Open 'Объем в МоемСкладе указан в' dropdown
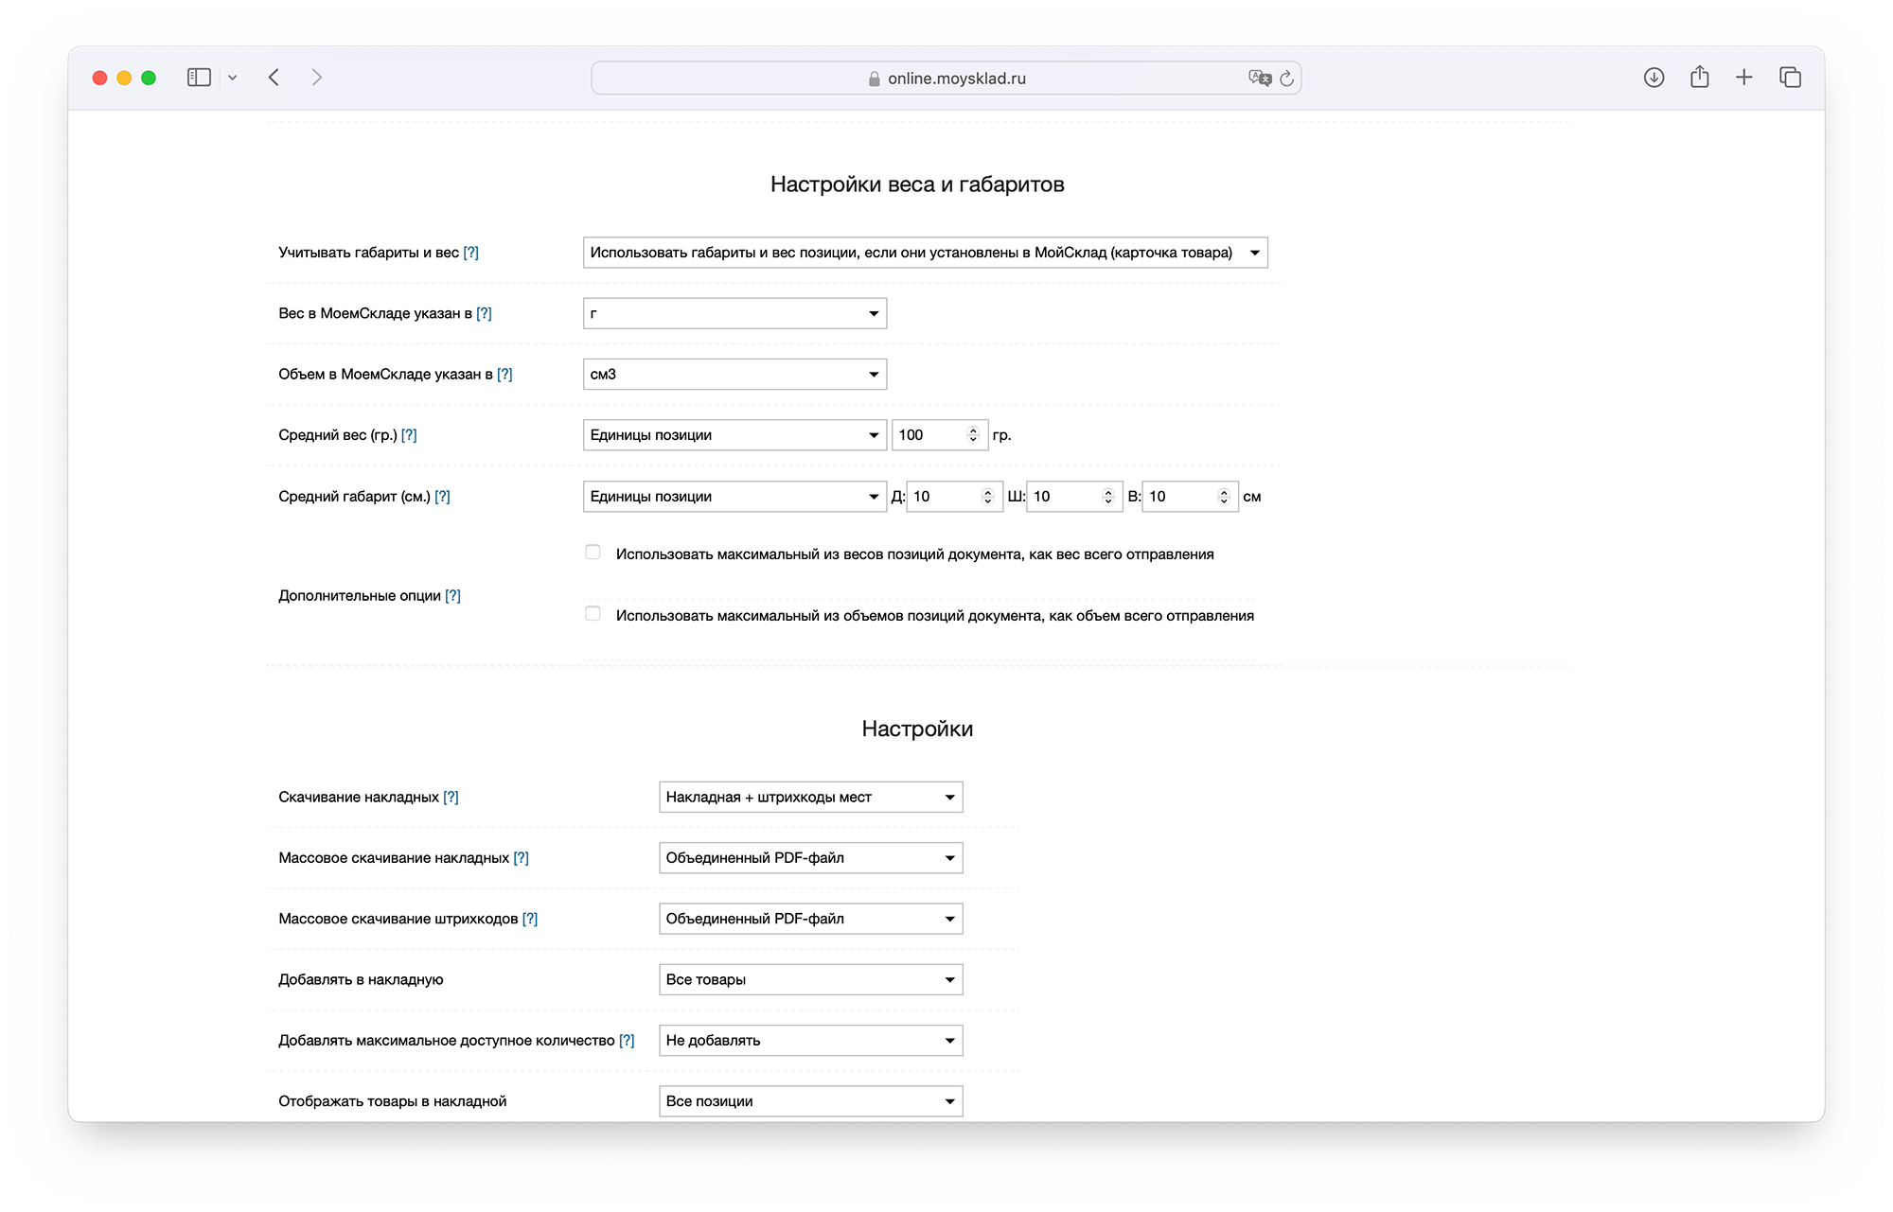Viewport: 1893px width, 1212px height. (734, 375)
